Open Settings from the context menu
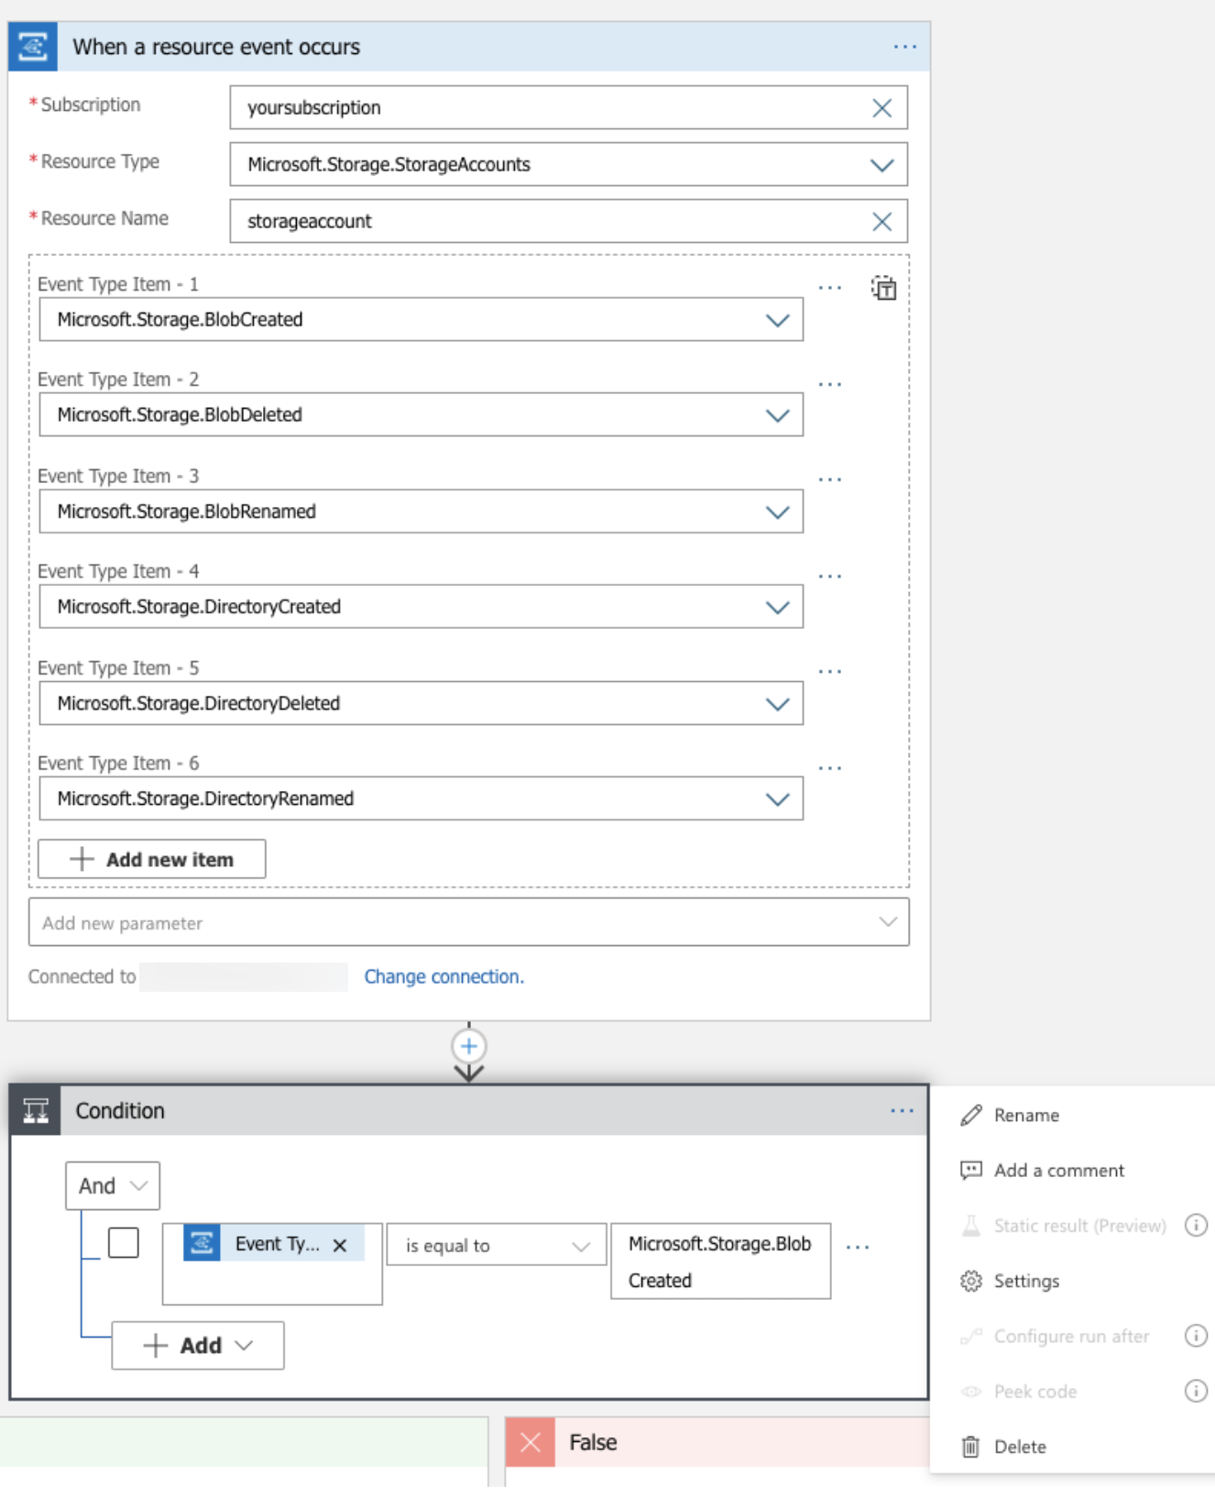 1025,1281
